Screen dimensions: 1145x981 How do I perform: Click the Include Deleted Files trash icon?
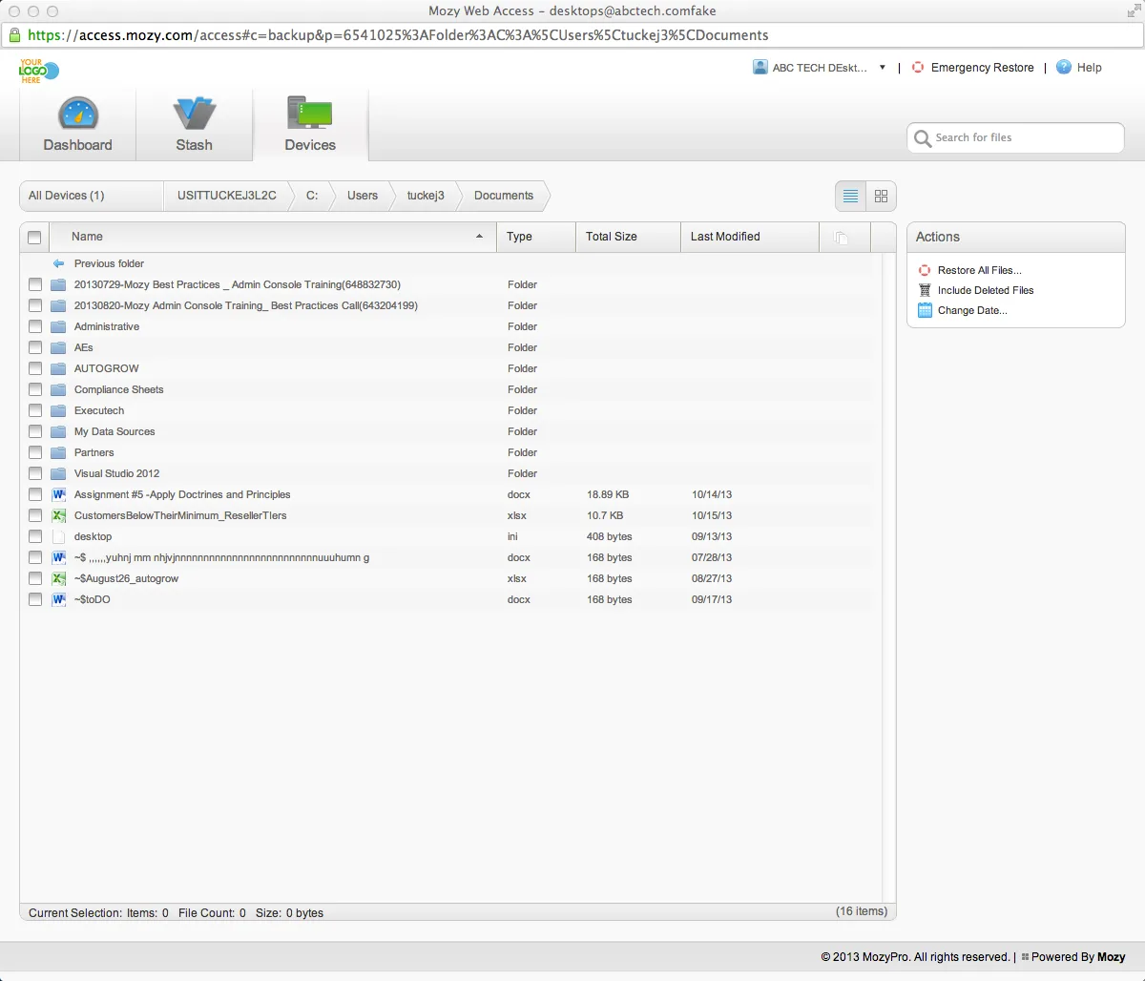925,290
